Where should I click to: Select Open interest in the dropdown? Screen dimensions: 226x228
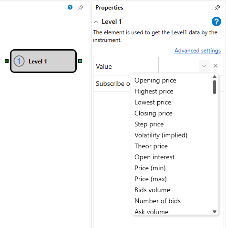[154, 157]
